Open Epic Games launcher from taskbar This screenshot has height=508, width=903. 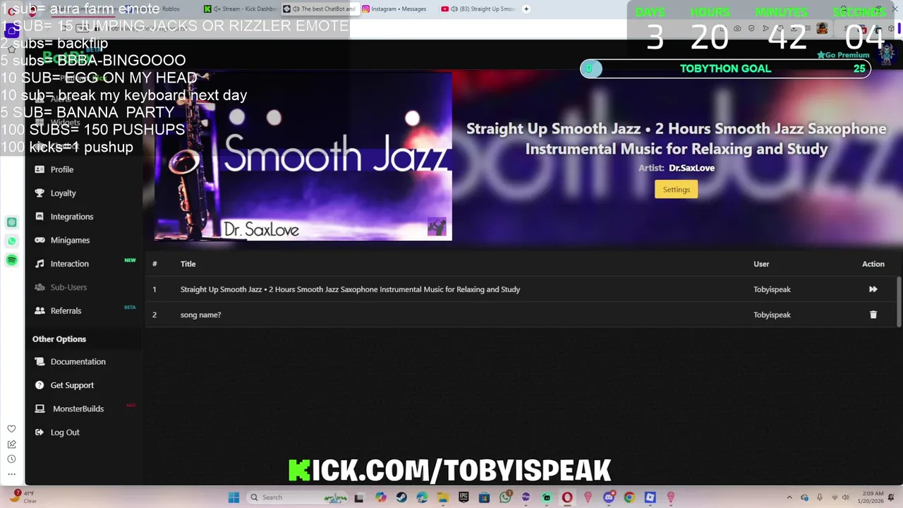463,497
